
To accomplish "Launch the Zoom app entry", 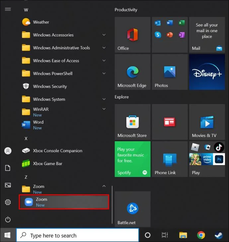I will [64, 202].
